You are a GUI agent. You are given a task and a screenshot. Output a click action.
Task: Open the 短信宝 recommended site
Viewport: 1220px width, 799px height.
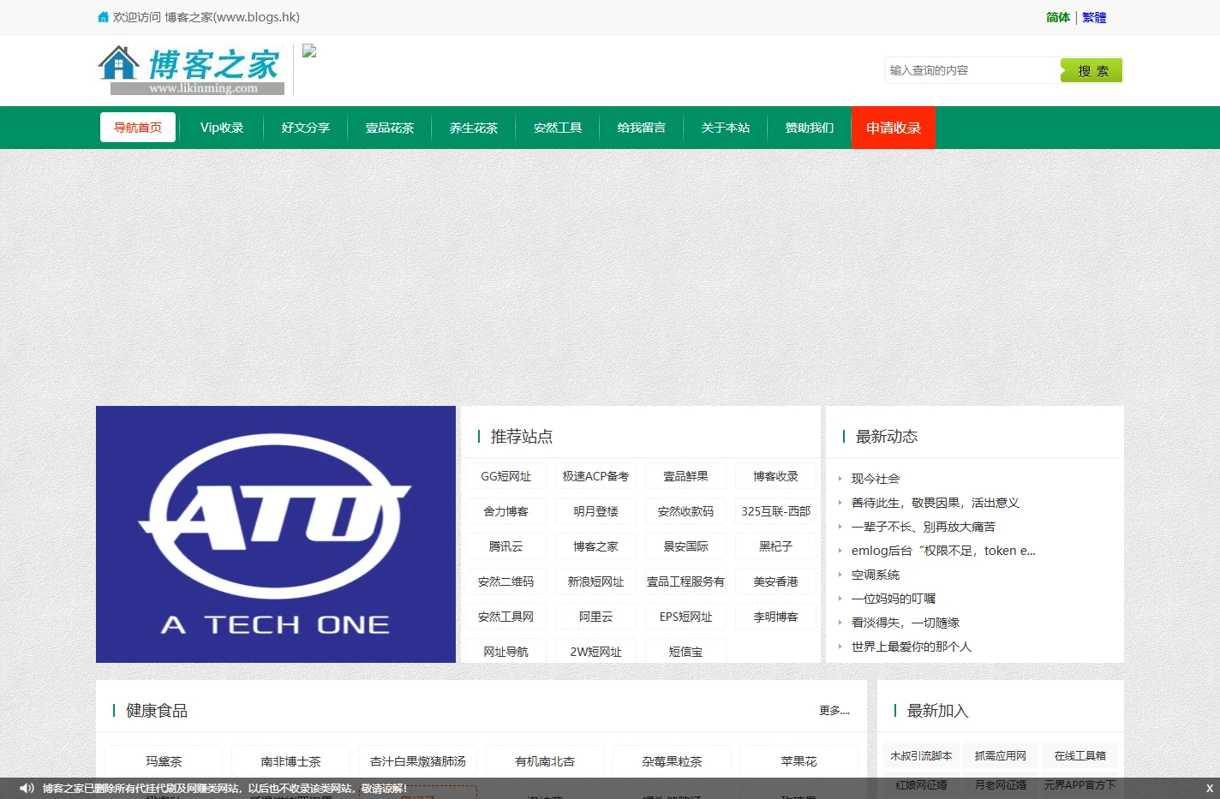click(x=685, y=652)
